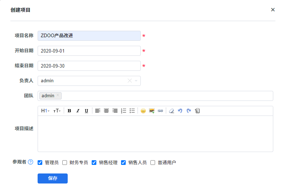
Task: Toggle underline formatting in description editor
Action: pos(86,111)
